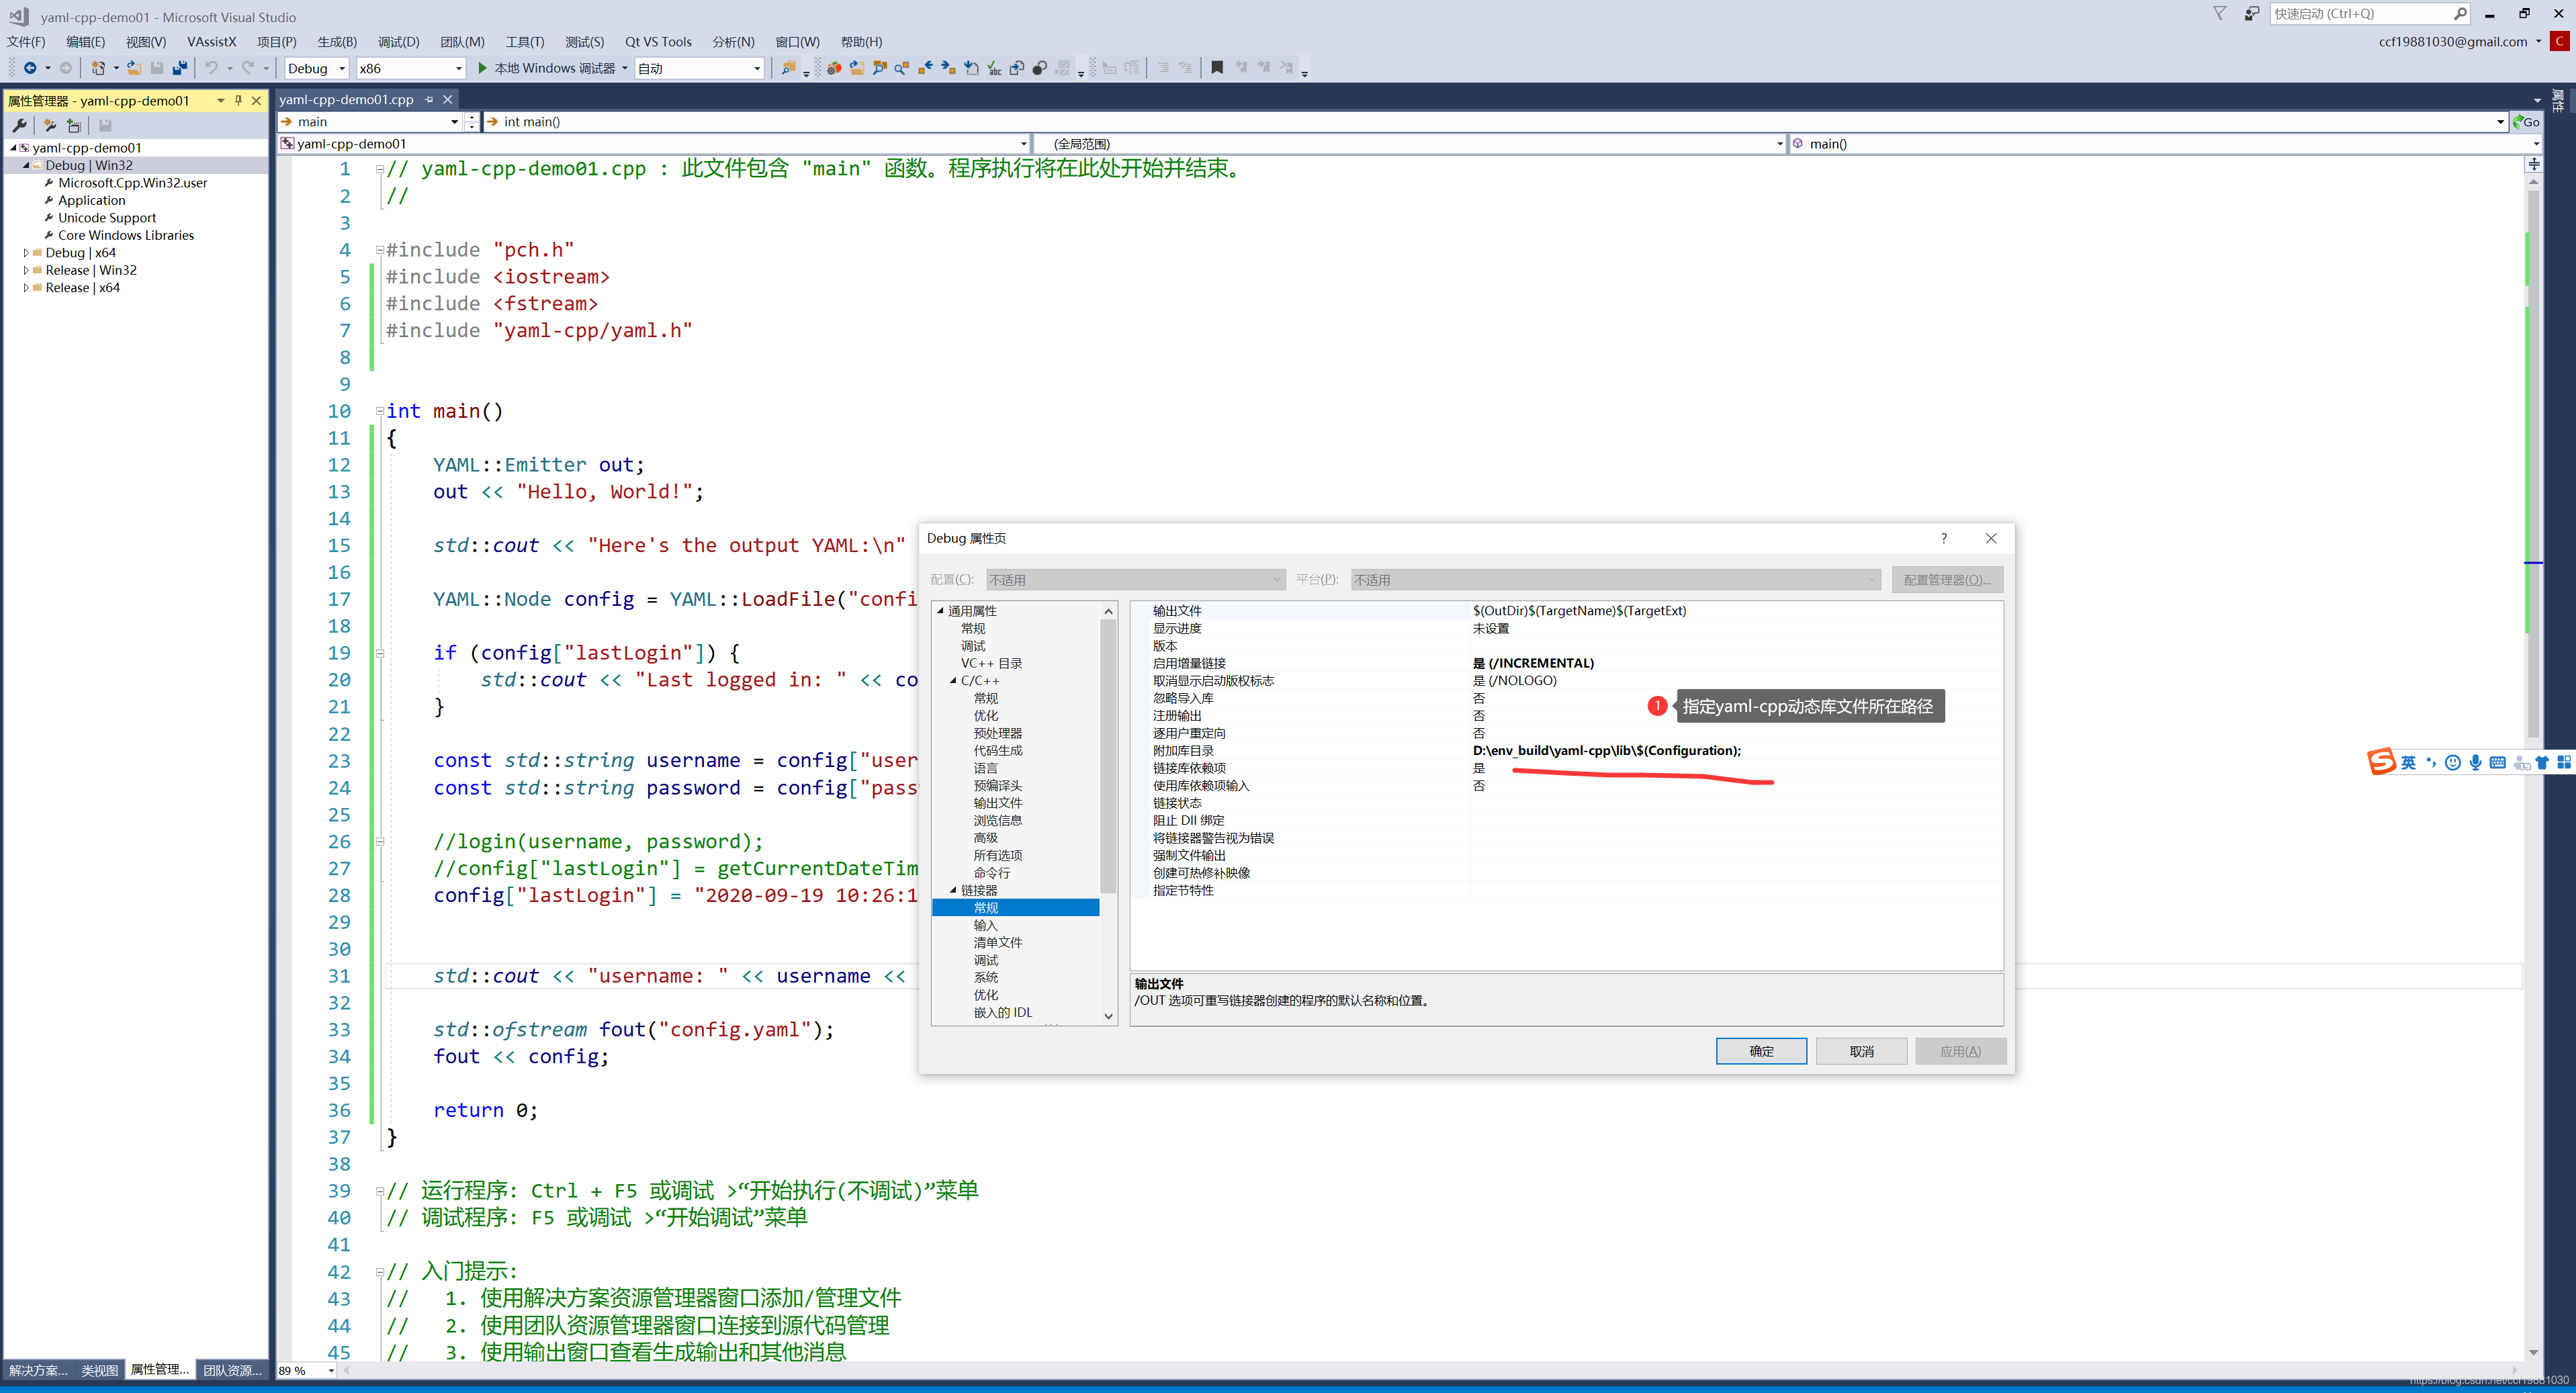Click the VAssistX spell-check abc icon
2576x1393 pixels.
994,68
